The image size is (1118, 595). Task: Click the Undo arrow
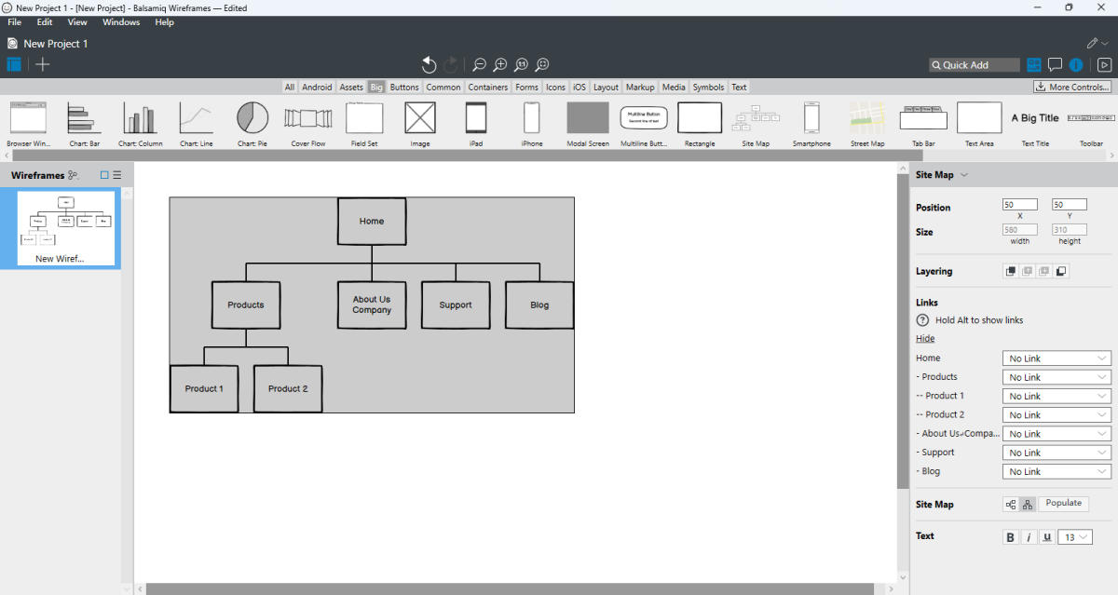[x=429, y=64]
